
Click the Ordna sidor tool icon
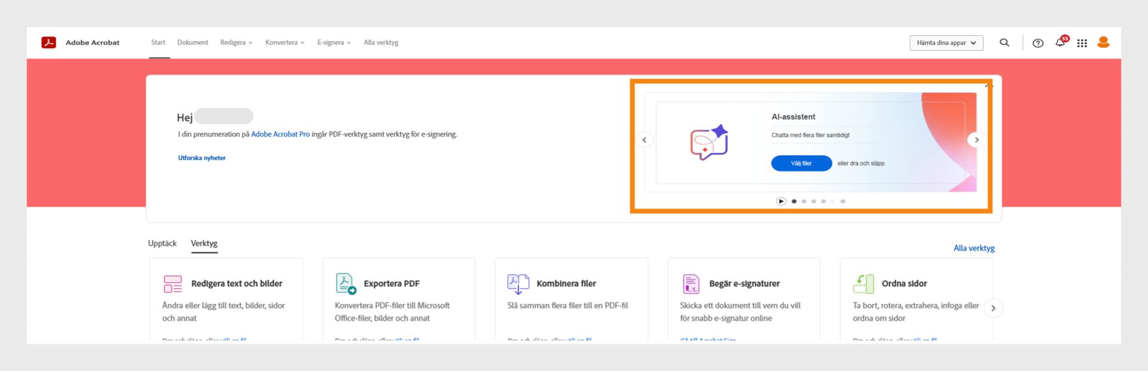click(x=863, y=283)
